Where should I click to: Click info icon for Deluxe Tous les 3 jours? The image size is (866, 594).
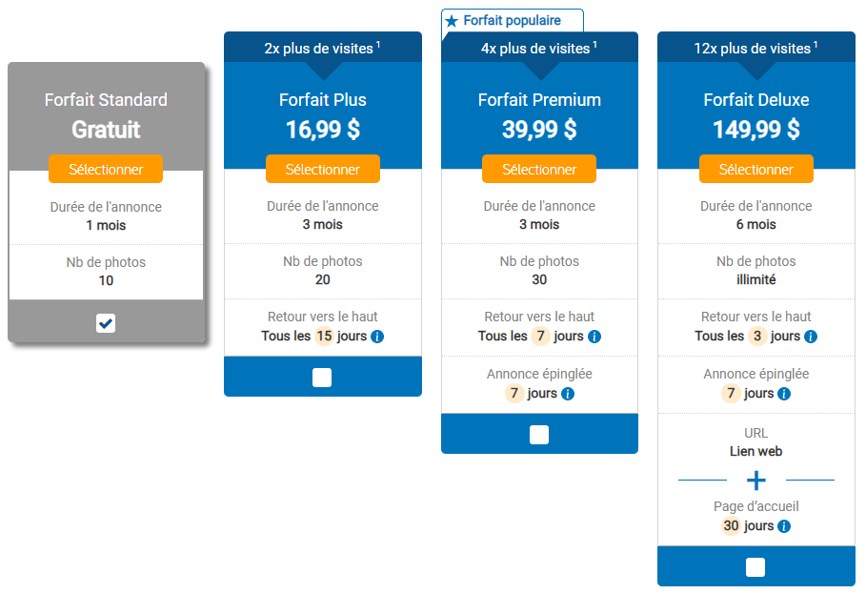tap(811, 337)
